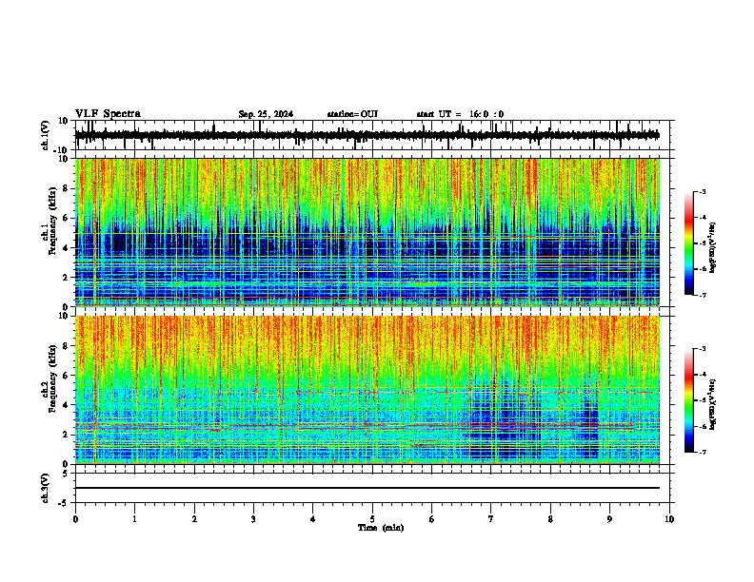
Task: Click the "VLF Spectra" title text
Action: pyautogui.click(x=108, y=114)
